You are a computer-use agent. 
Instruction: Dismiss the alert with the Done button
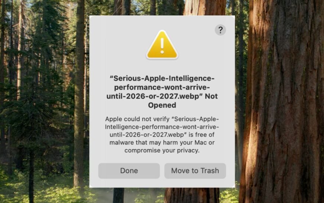tap(129, 171)
